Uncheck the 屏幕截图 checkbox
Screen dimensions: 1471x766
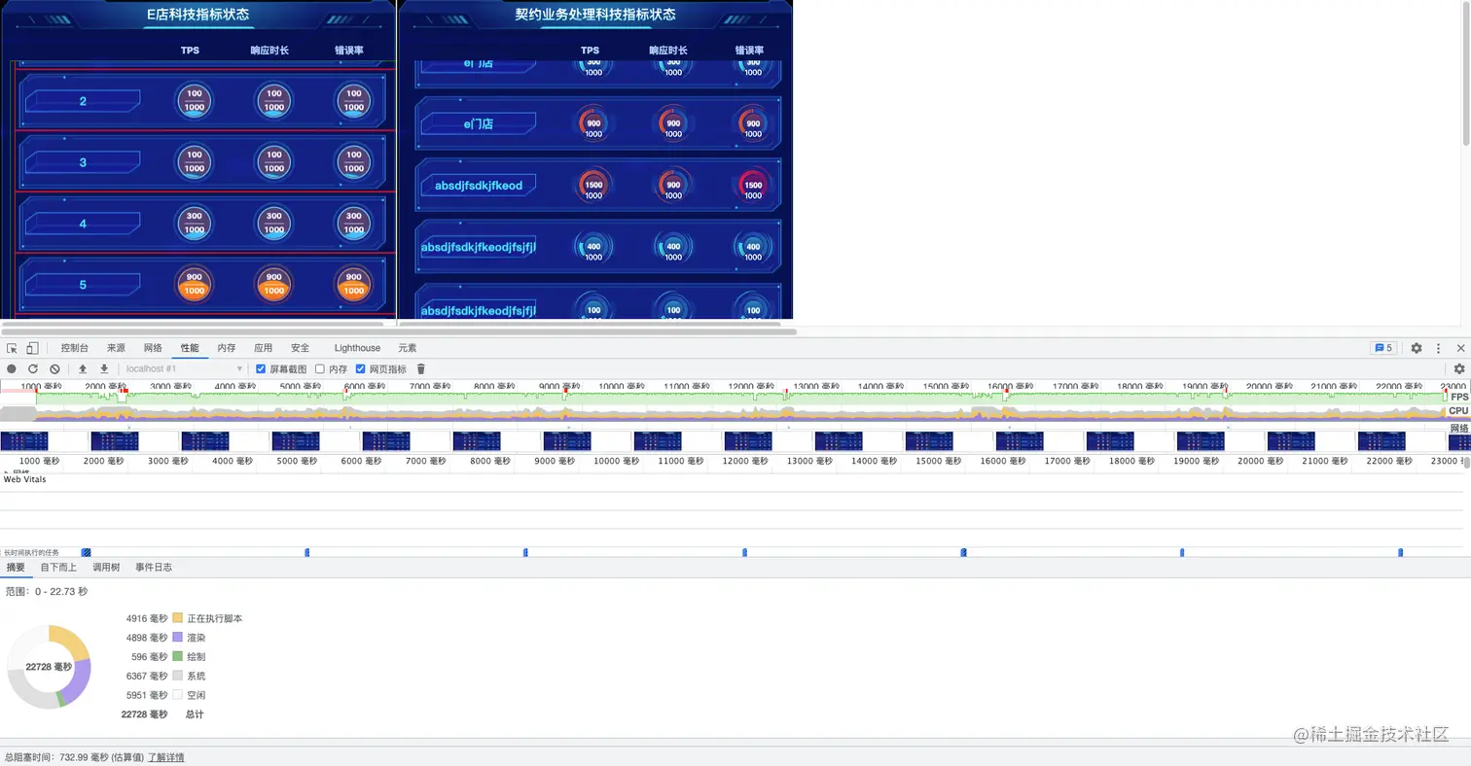tap(261, 369)
